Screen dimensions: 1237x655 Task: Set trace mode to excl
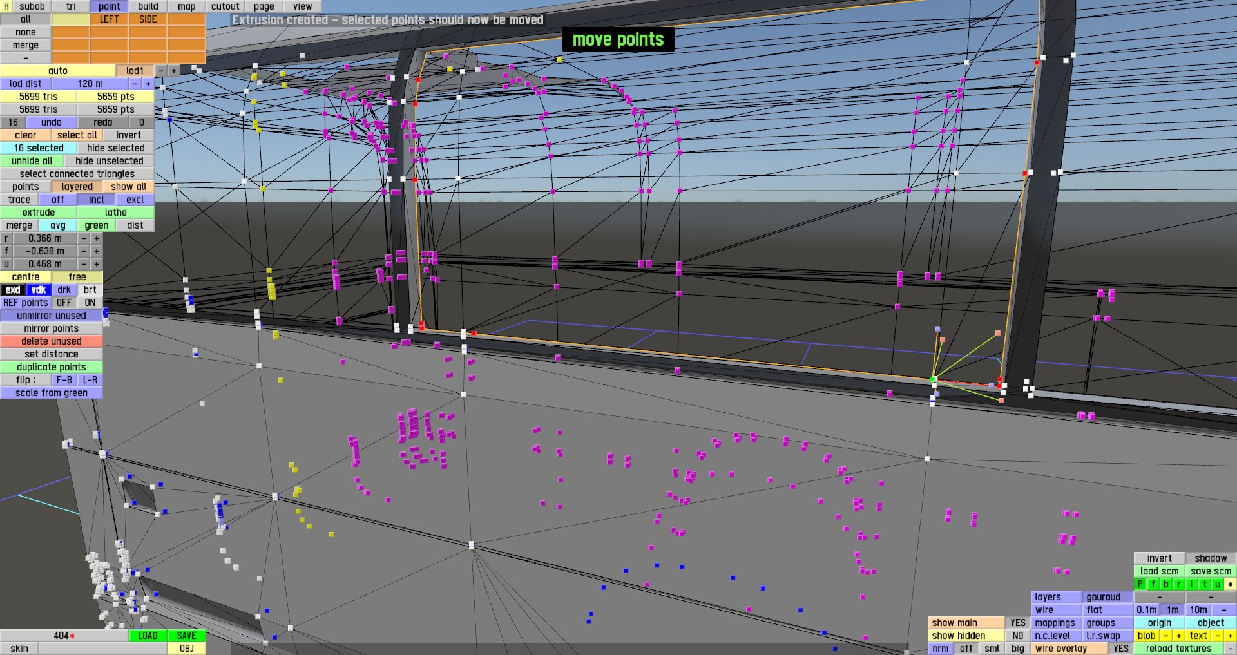135,200
